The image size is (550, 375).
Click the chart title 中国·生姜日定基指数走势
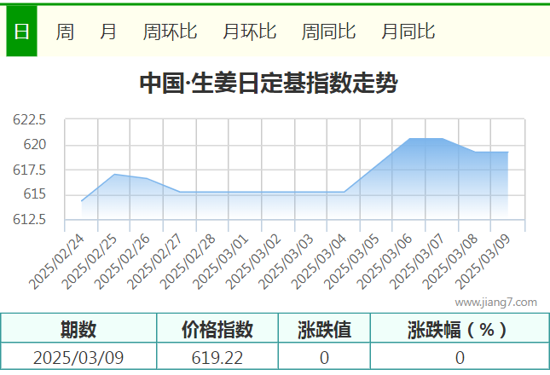point(268,84)
